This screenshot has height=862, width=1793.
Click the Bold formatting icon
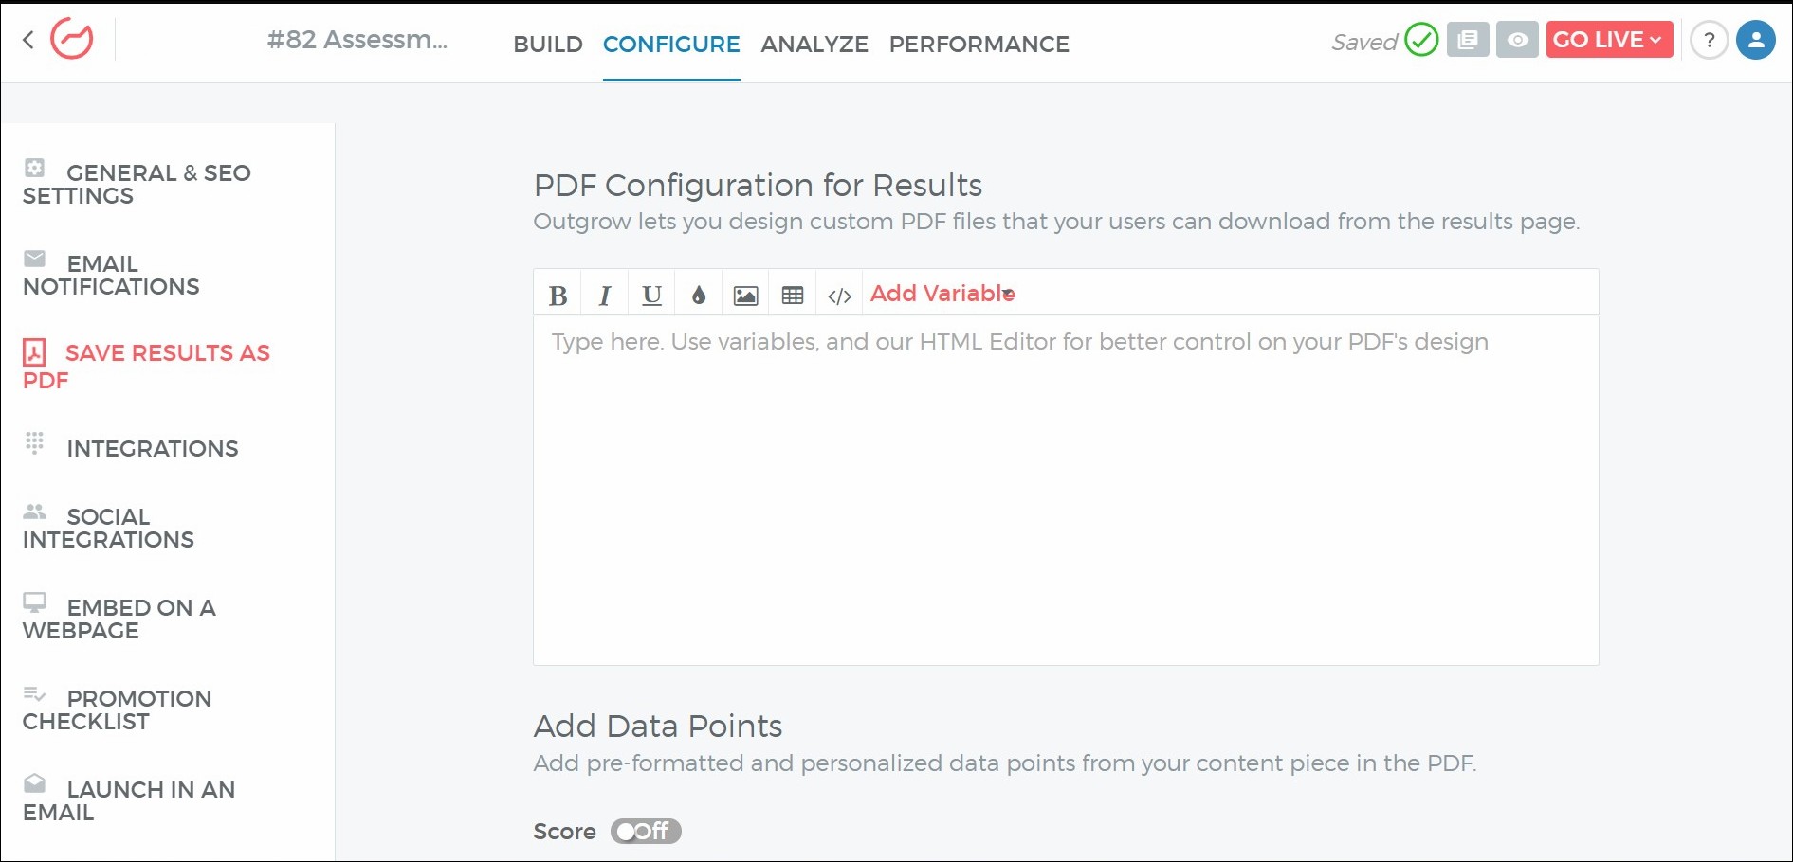pos(558,296)
